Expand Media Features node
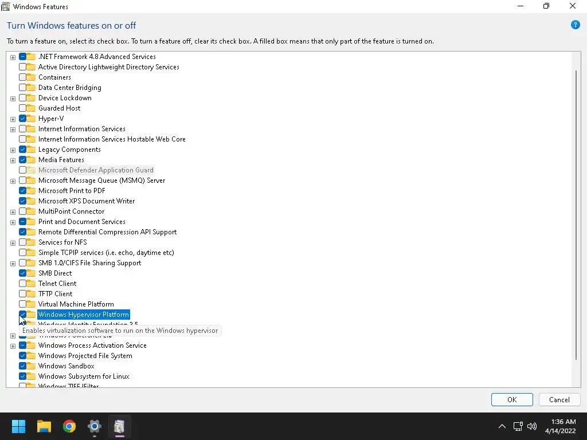 [13, 160]
